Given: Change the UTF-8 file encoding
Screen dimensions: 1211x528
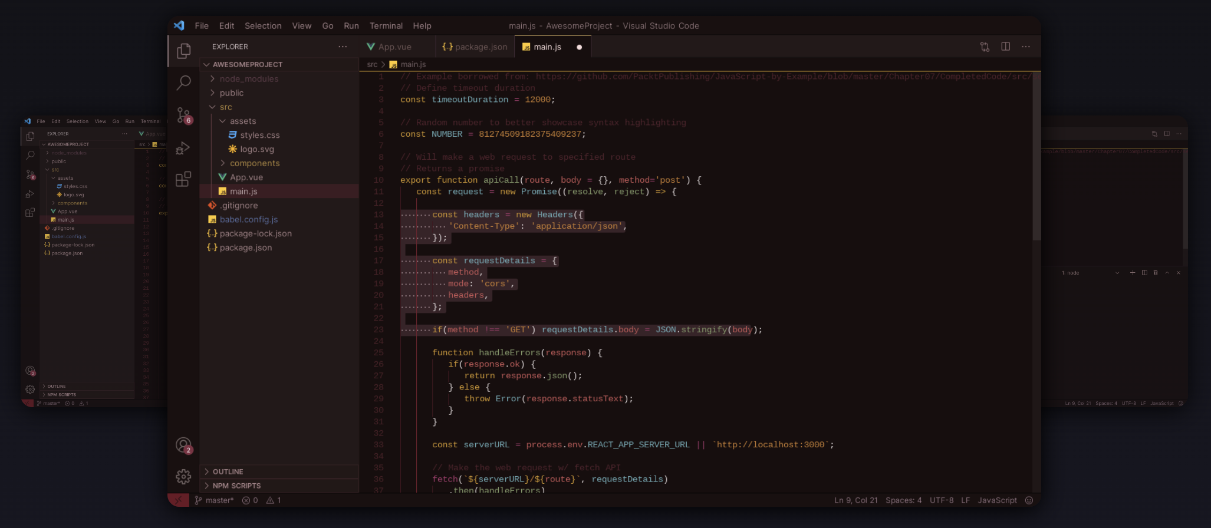Looking at the screenshot, I should [942, 500].
